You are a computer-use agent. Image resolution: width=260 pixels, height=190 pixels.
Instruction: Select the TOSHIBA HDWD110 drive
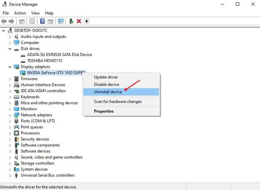45,61
